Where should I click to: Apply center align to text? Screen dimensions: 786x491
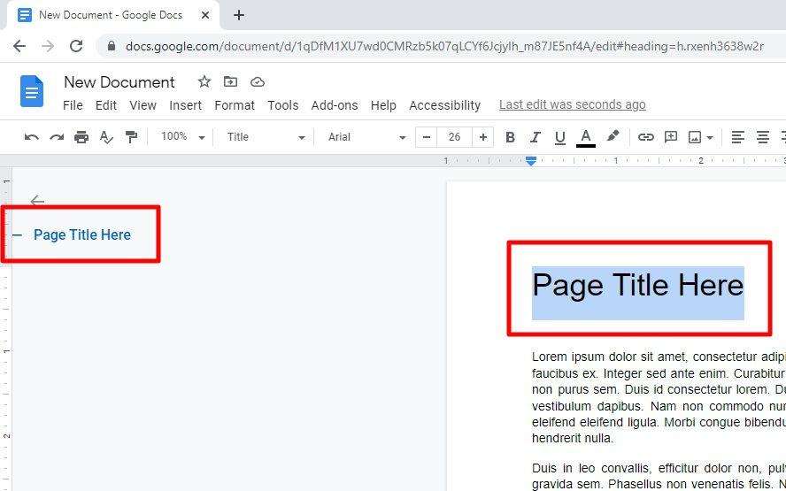pos(762,137)
